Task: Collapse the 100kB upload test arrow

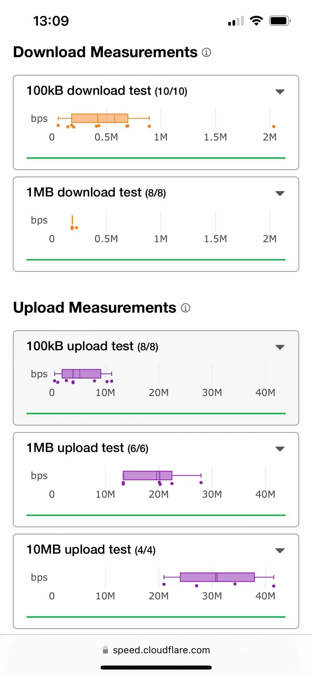Action: (x=280, y=347)
